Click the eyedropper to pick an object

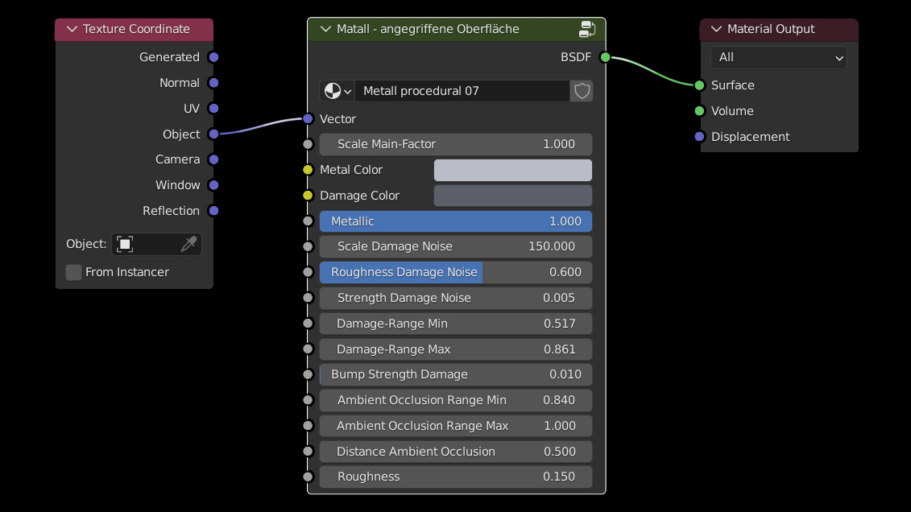(x=188, y=244)
